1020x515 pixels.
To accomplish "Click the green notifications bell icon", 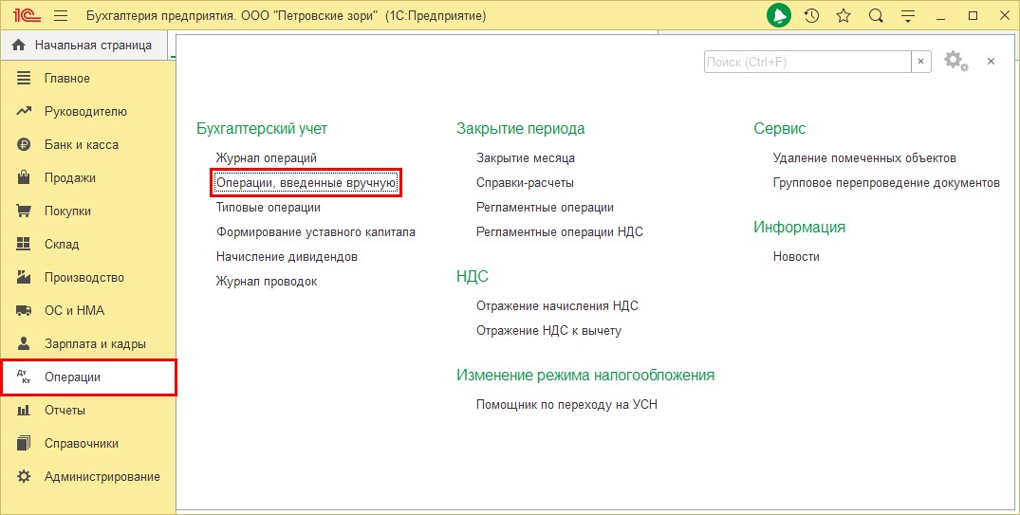I will click(779, 15).
